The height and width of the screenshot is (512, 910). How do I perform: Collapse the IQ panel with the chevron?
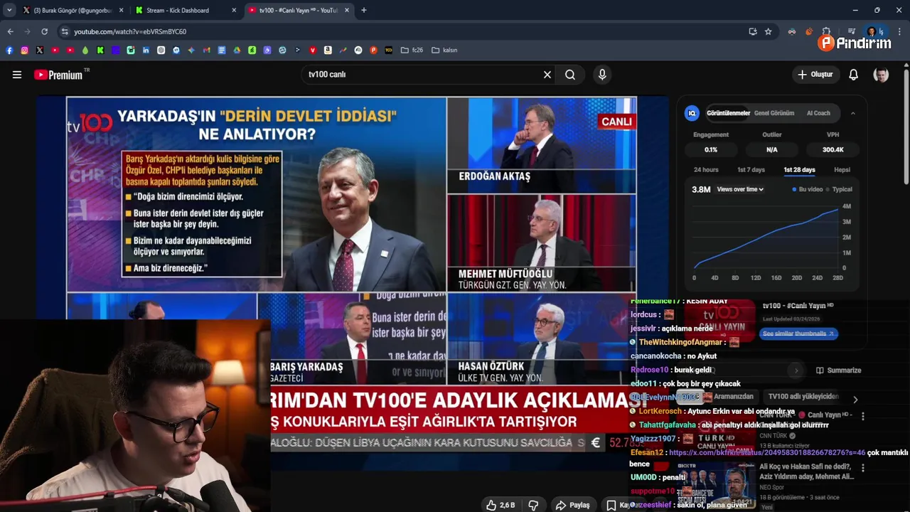point(853,113)
